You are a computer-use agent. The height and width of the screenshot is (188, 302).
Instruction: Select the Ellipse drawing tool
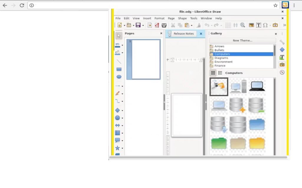[x=119, y=77]
